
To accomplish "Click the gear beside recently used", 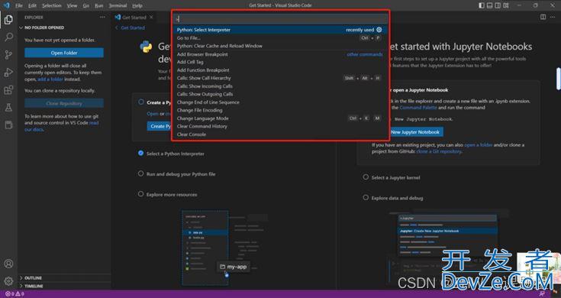I will 379,30.
